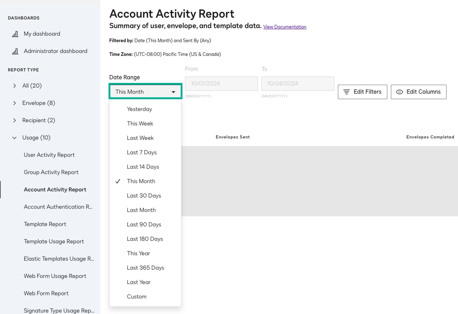Click the From date input field
458x314 pixels.
click(221, 84)
